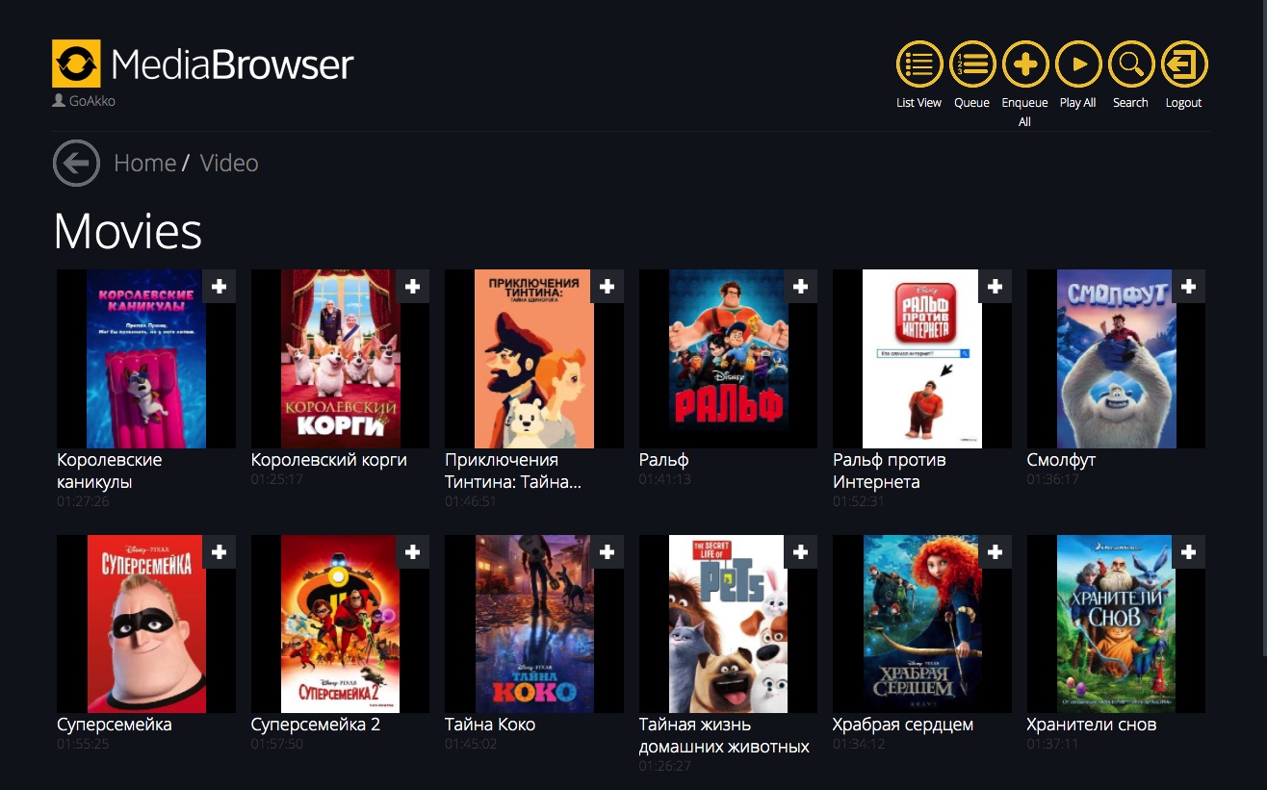Viewport: 1267px width, 790px height.
Task: Select the Храбрая сердцем title text
Action: tap(902, 725)
